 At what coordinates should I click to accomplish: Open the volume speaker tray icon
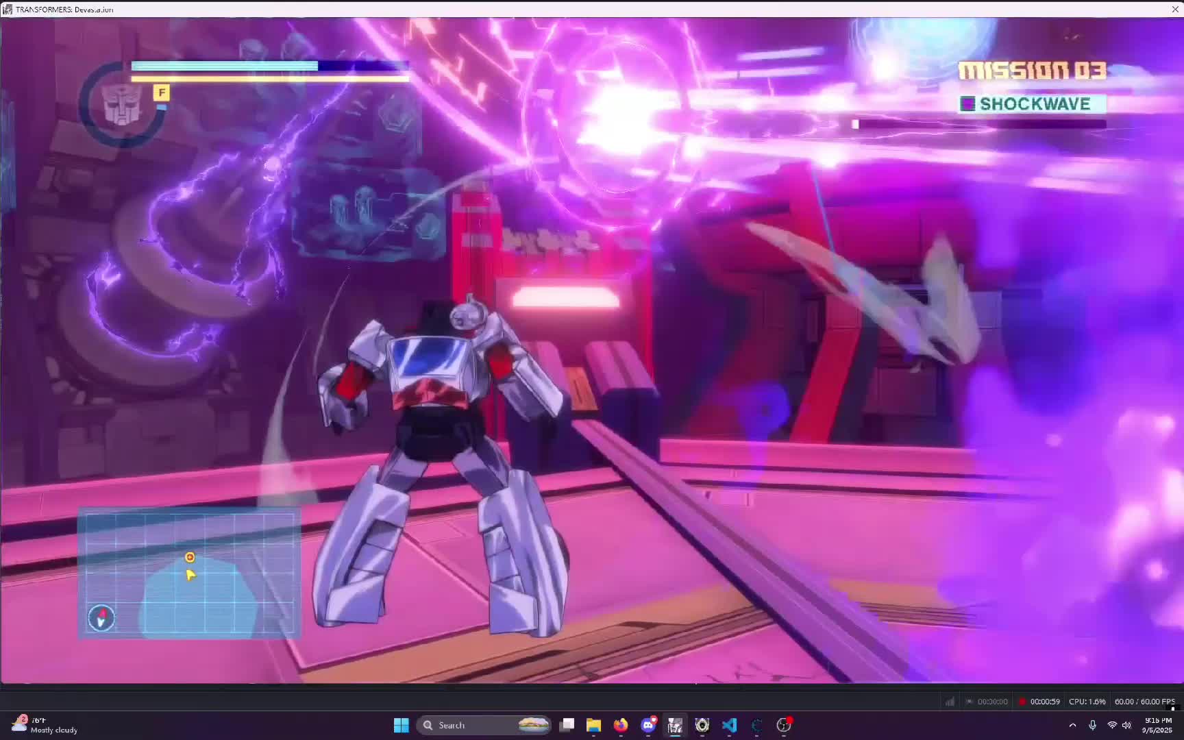click(1126, 725)
